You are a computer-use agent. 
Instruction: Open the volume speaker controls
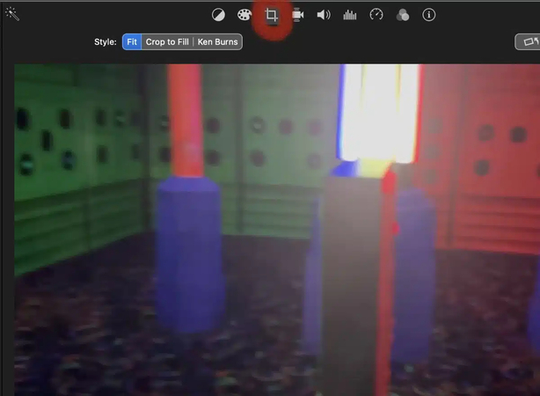(324, 15)
